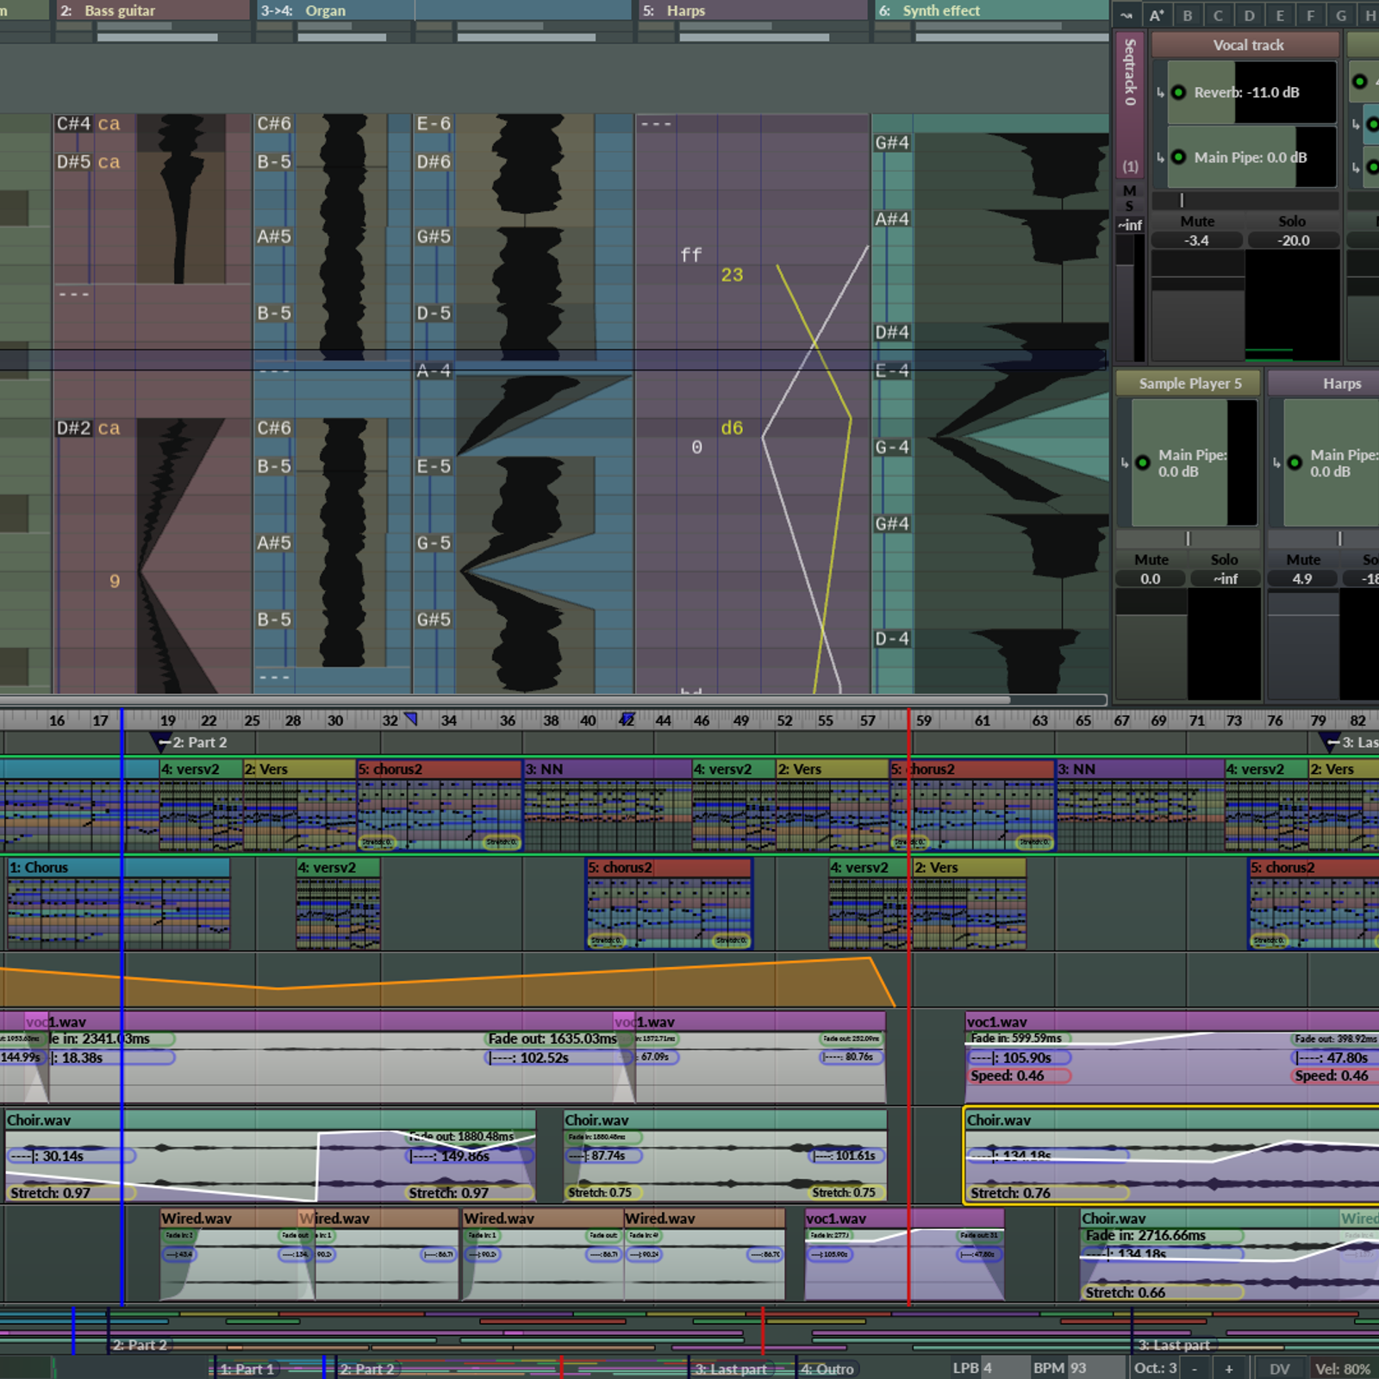Click the mixer curve icon beside A
The image size is (1379, 1379).
(x=1126, y=15)
